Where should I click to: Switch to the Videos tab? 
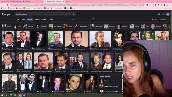[x=37, y=19]
